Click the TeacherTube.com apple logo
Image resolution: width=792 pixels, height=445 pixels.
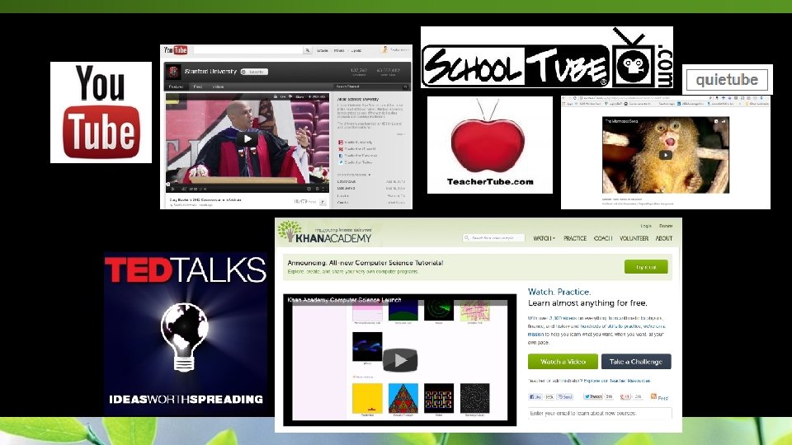[490, 145]
